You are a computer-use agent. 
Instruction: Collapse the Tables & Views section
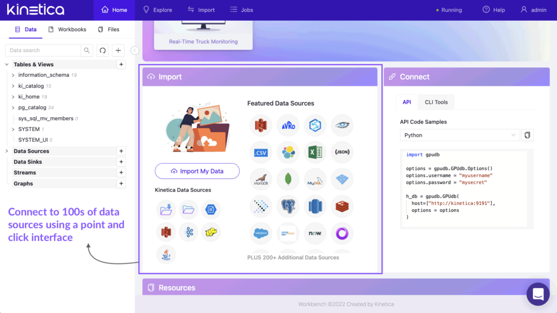coord(7,65)
